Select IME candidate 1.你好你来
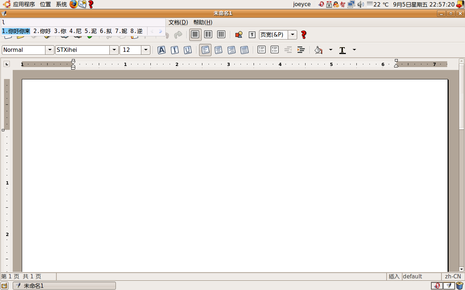The width and height of the screenshot is (465, 290). [x=16, y=32]
